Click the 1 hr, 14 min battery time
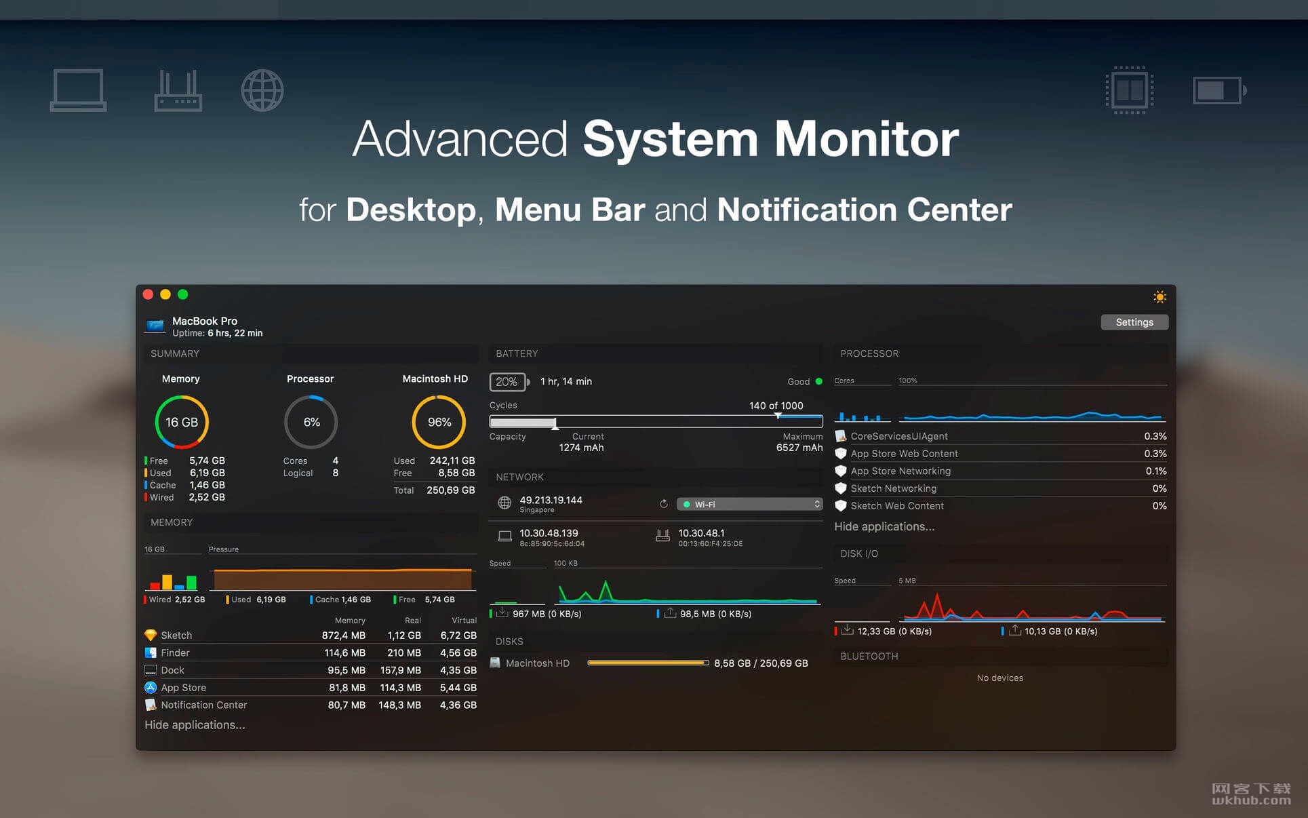The image size is (1308, 818). [566, 381]
